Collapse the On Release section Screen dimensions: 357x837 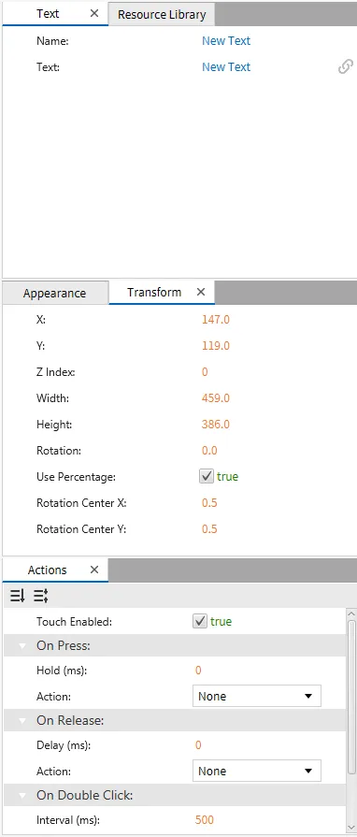click(22, 721)
